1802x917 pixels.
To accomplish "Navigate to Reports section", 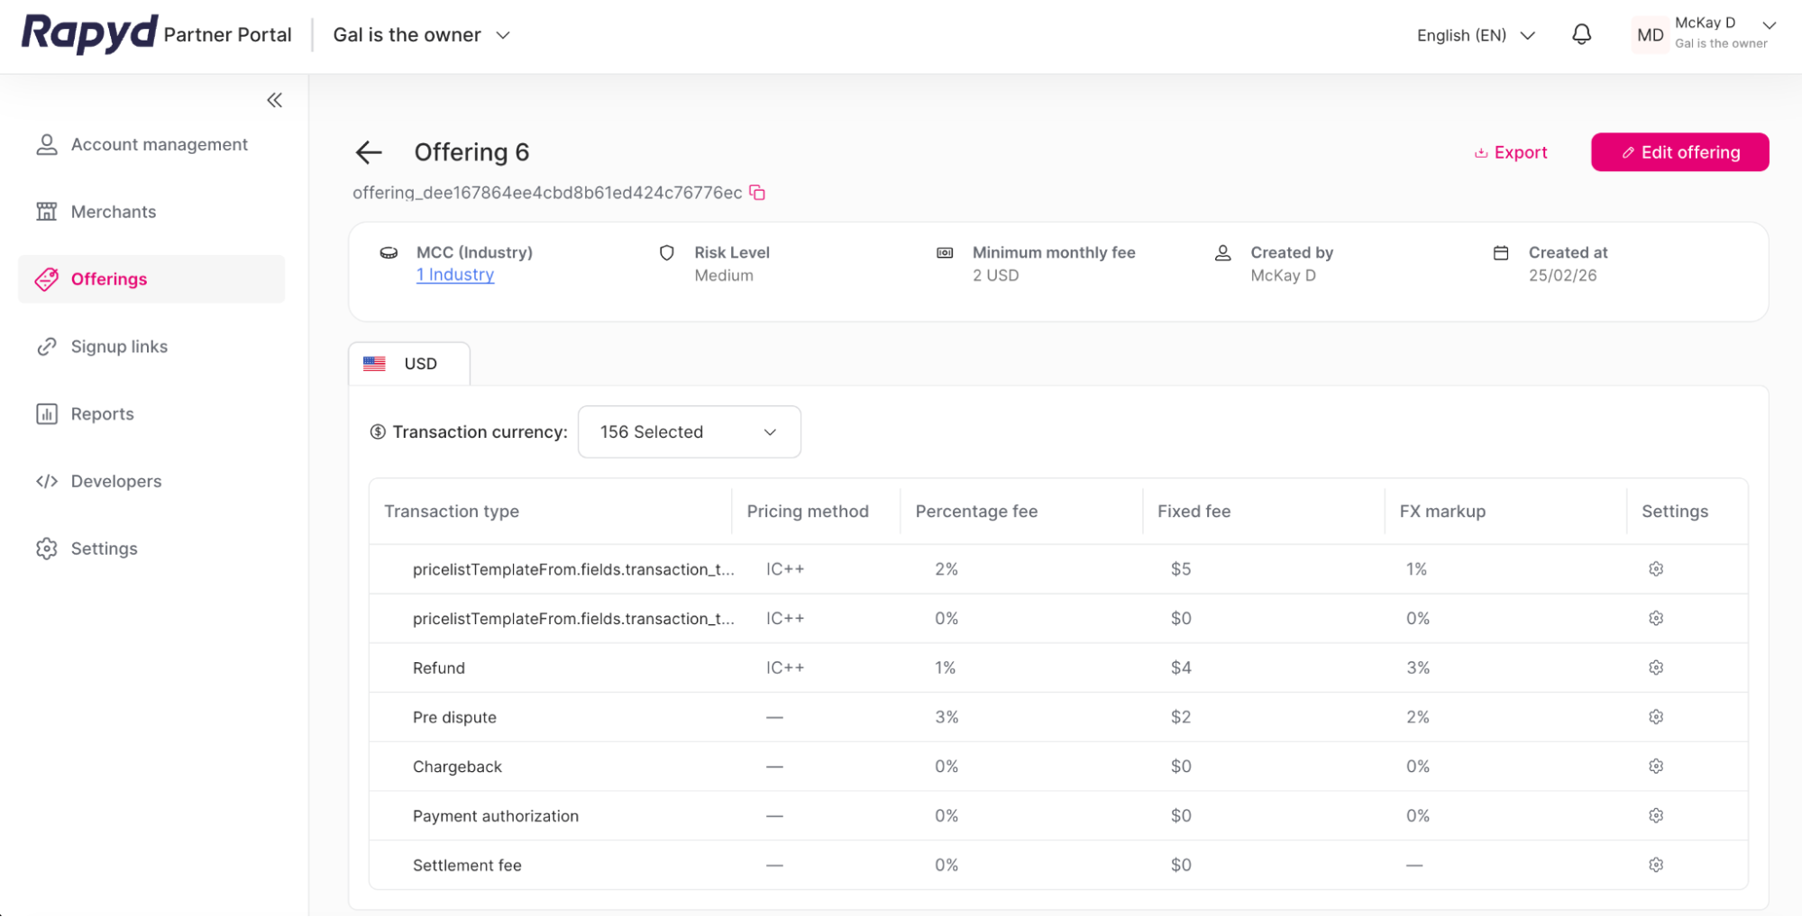I will pyautogui.click(x=102, y=414).
